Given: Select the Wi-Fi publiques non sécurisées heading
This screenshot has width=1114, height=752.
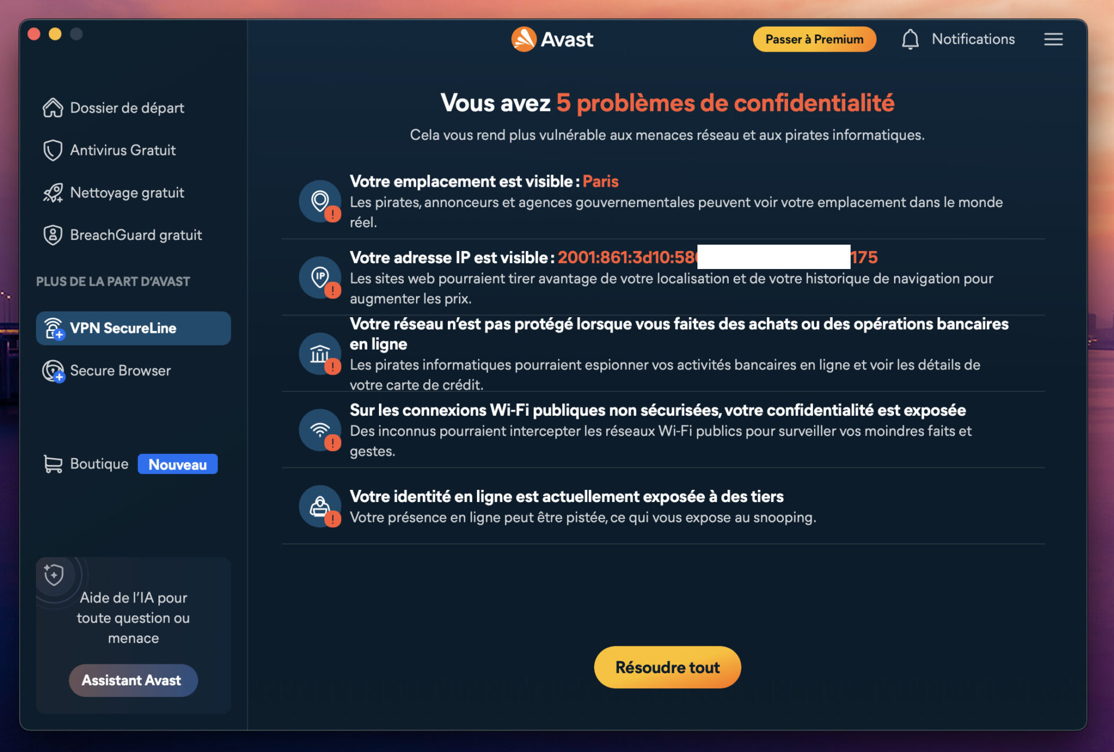Looking at the screenshot, I should tap(657, 410).
